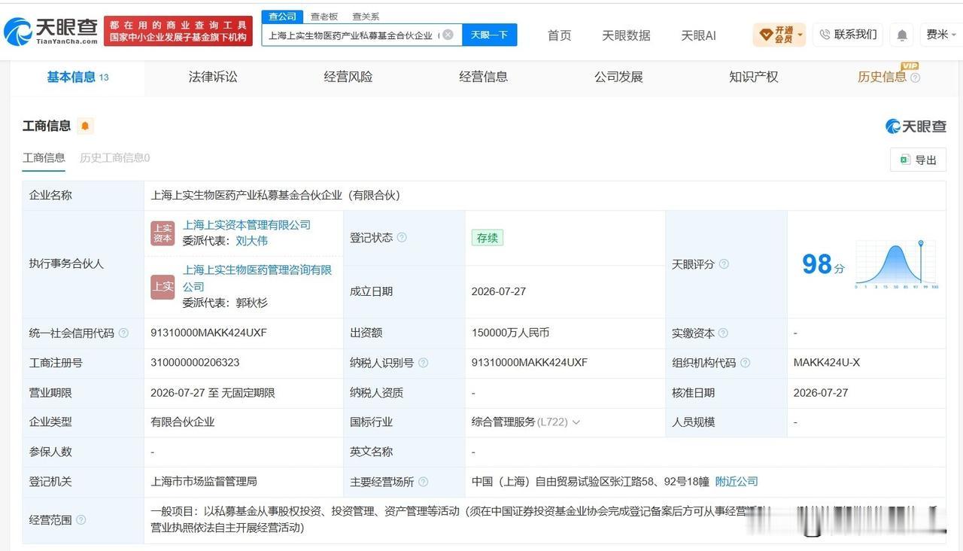Click help icon beside 统一社会信用代码
This screenshot has height=551, width=963.
click(x=123, y=333)
